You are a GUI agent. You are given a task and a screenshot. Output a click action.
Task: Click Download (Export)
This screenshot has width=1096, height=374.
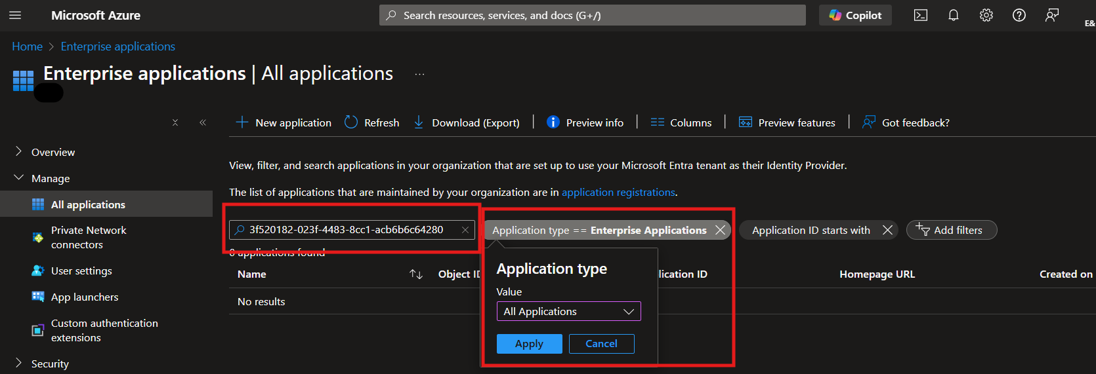click(x=467, y=122)
